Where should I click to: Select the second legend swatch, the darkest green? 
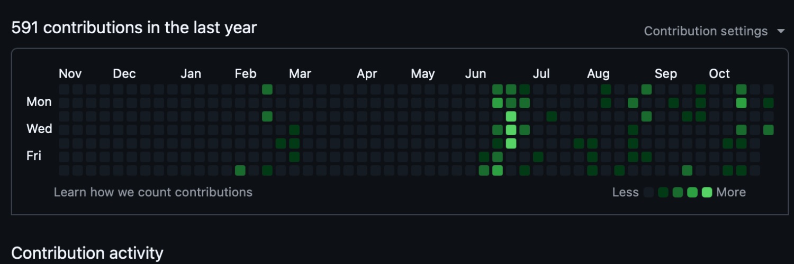point(663,193)
